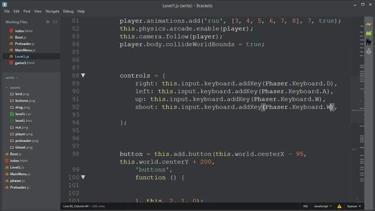Click the layers stack extension icon
Screen dimensions: 375x211
[369, 52]
